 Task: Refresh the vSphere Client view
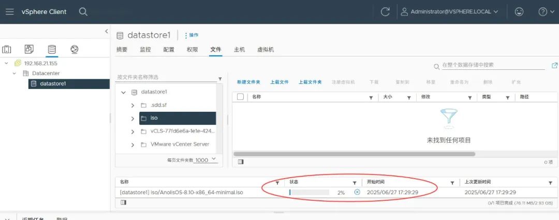(x=385, y=12)
